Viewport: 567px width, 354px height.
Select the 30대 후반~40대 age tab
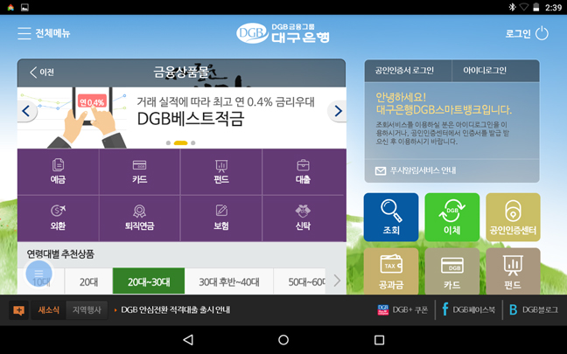pyautogui.click(x=229, y=281)
